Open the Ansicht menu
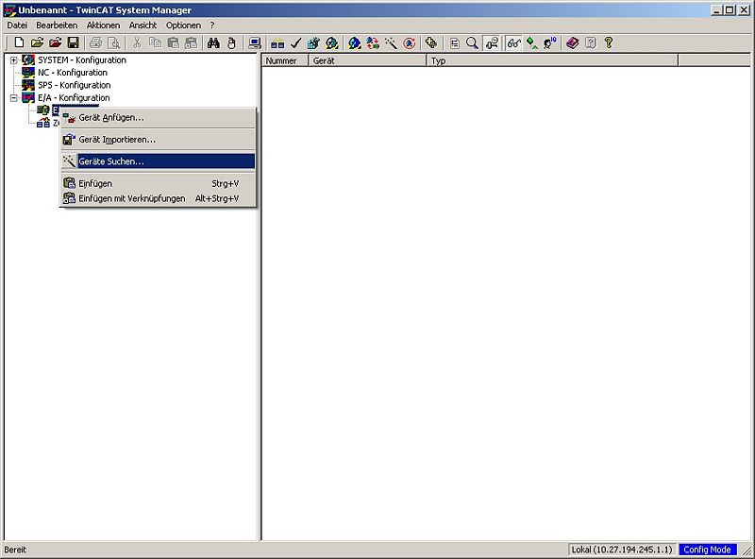The image size is (755, 559). click(x=143, y=25)
